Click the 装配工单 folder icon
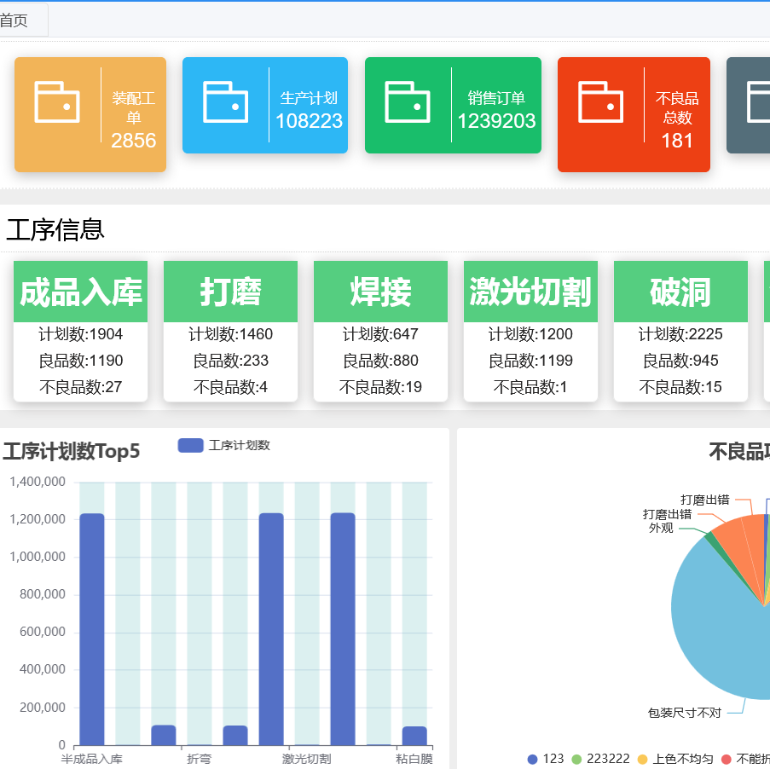 [x=57, y=102]
